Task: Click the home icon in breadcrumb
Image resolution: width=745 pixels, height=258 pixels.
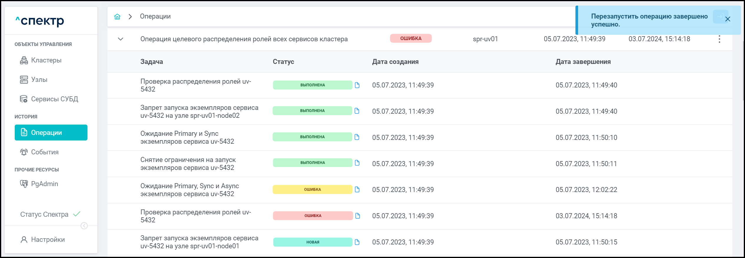Action: pyautogui.click(x=117, y=16)
